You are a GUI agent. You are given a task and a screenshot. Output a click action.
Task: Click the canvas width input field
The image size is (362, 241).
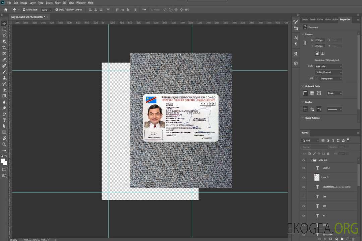[x=320, y=40]
